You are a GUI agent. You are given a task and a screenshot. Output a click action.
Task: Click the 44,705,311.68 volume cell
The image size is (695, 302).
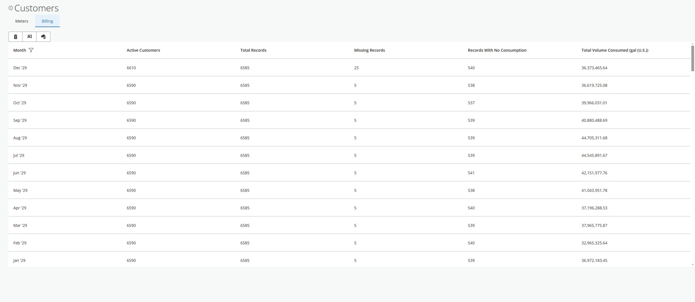pos(594,138)
